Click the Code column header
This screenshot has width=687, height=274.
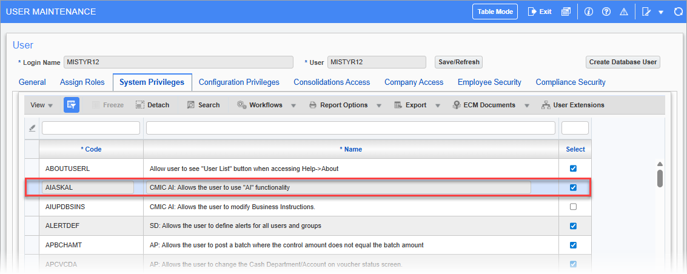[91, 149]
